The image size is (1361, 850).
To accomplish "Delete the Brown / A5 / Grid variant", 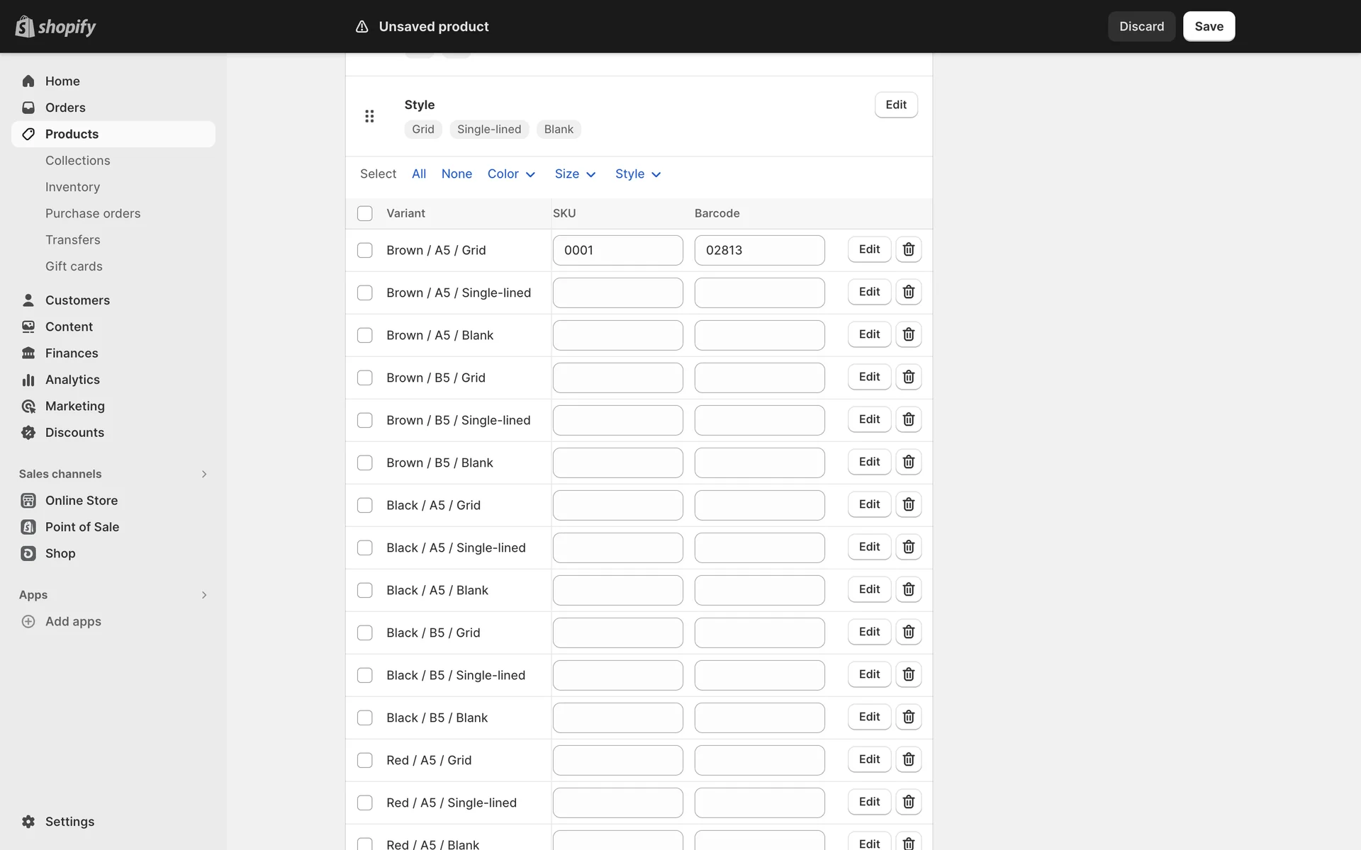I will (x=908, y=249).
